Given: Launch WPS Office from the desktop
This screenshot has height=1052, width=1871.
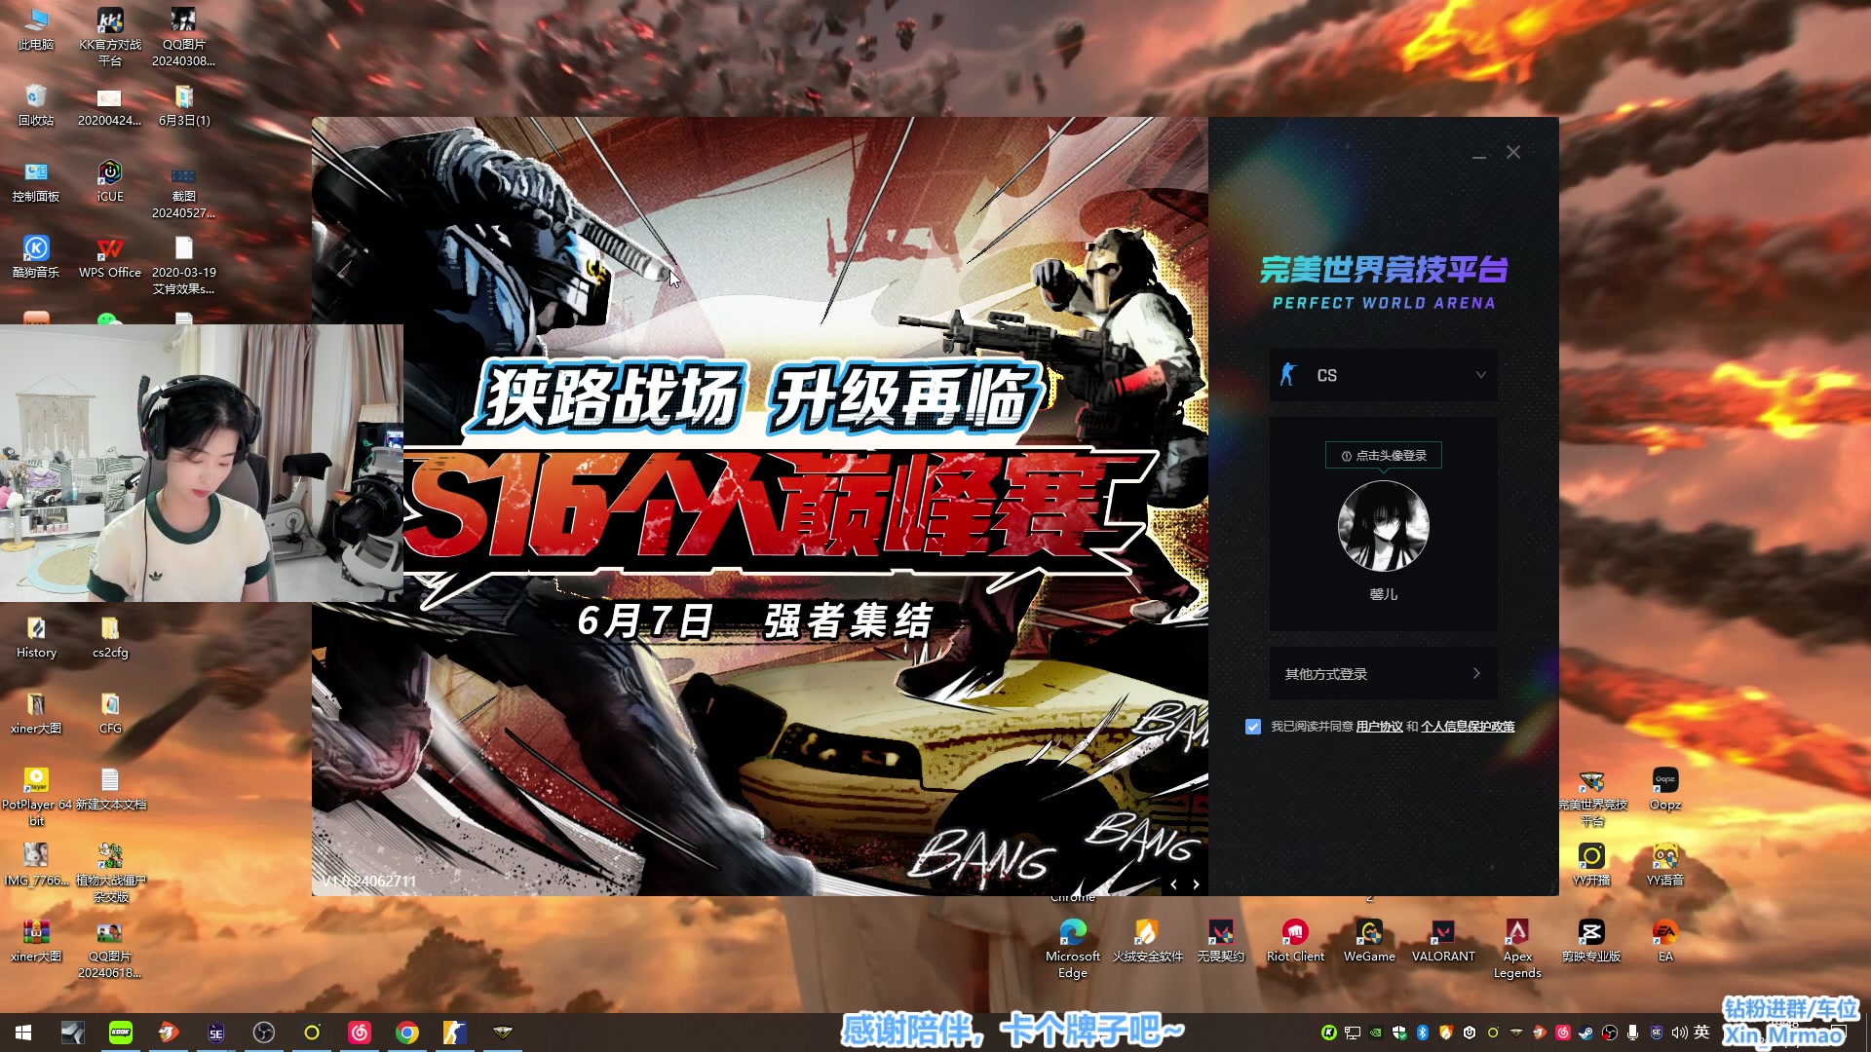Looking at the screenshot, I should click(110, 257).
